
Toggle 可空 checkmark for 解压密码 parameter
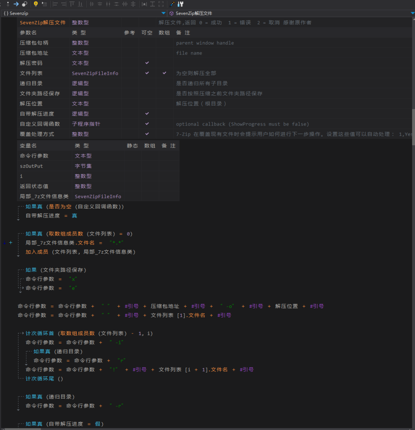click(x=147, y=63)
